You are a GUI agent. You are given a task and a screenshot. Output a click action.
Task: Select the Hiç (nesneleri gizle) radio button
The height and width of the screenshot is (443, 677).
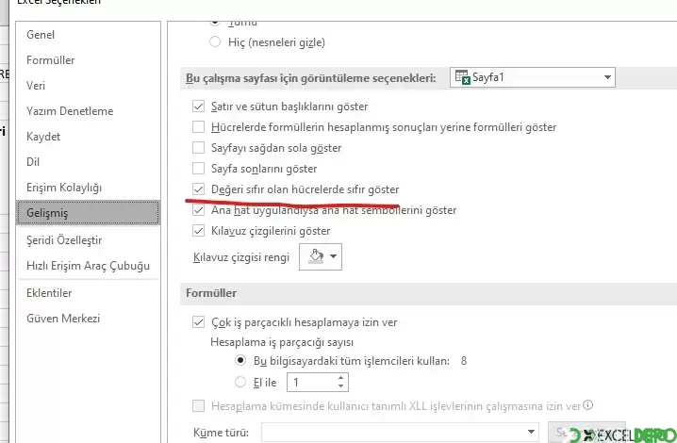215,41
